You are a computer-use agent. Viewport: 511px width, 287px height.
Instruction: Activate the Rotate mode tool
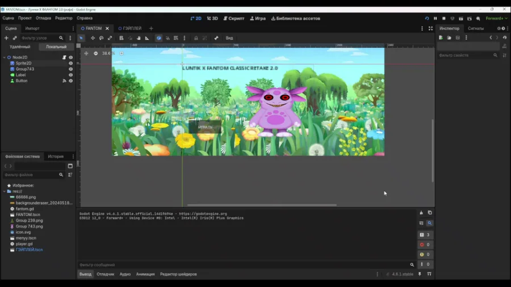coord(102,38)
